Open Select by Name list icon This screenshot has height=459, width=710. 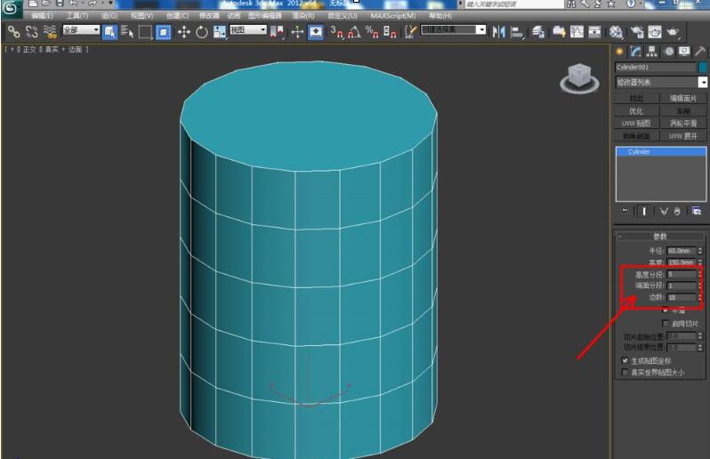click(x=127, y=32)
